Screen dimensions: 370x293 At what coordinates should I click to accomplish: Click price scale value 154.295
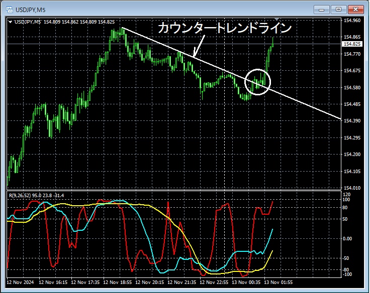[352, 137]
